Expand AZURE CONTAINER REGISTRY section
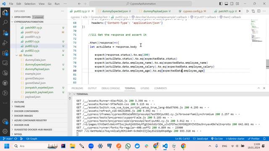The width and height of the screenshot is (269, 151). pyautogui.click(x=30, y=120)
